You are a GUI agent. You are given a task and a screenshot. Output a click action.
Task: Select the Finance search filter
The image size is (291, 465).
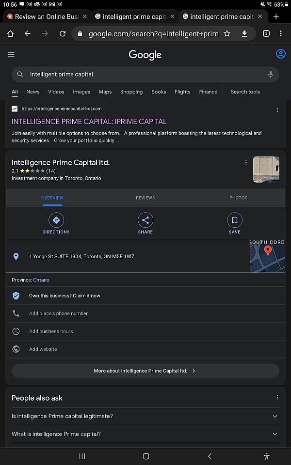click(208, 92)
